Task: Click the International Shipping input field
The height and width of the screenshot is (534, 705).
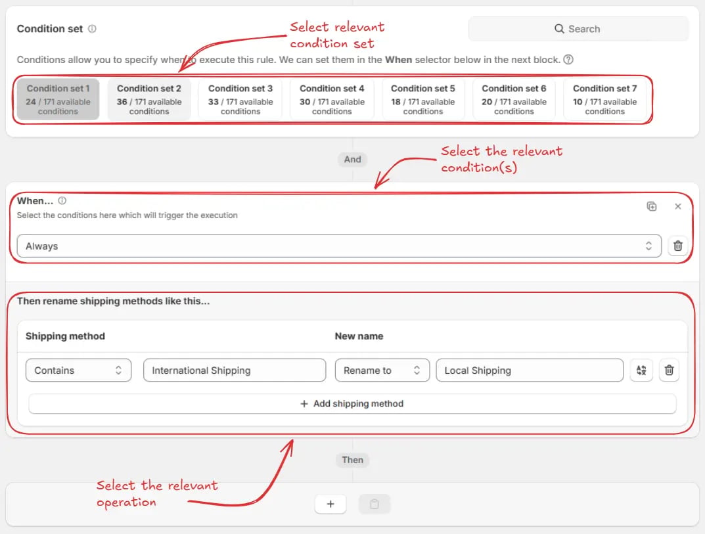Action: coord(235,370)
